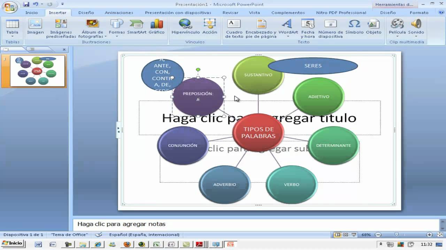Close the slides pane
Image resolution: width=446 pixels, height=250 pixels.
point(64,50)
